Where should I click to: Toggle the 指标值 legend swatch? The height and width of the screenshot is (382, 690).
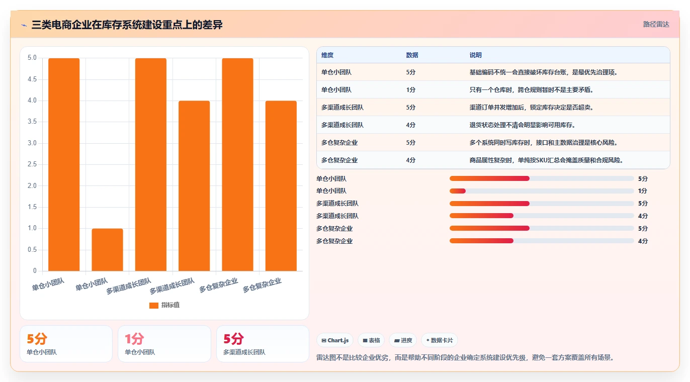pyautogui.click(x=154, y=305)
